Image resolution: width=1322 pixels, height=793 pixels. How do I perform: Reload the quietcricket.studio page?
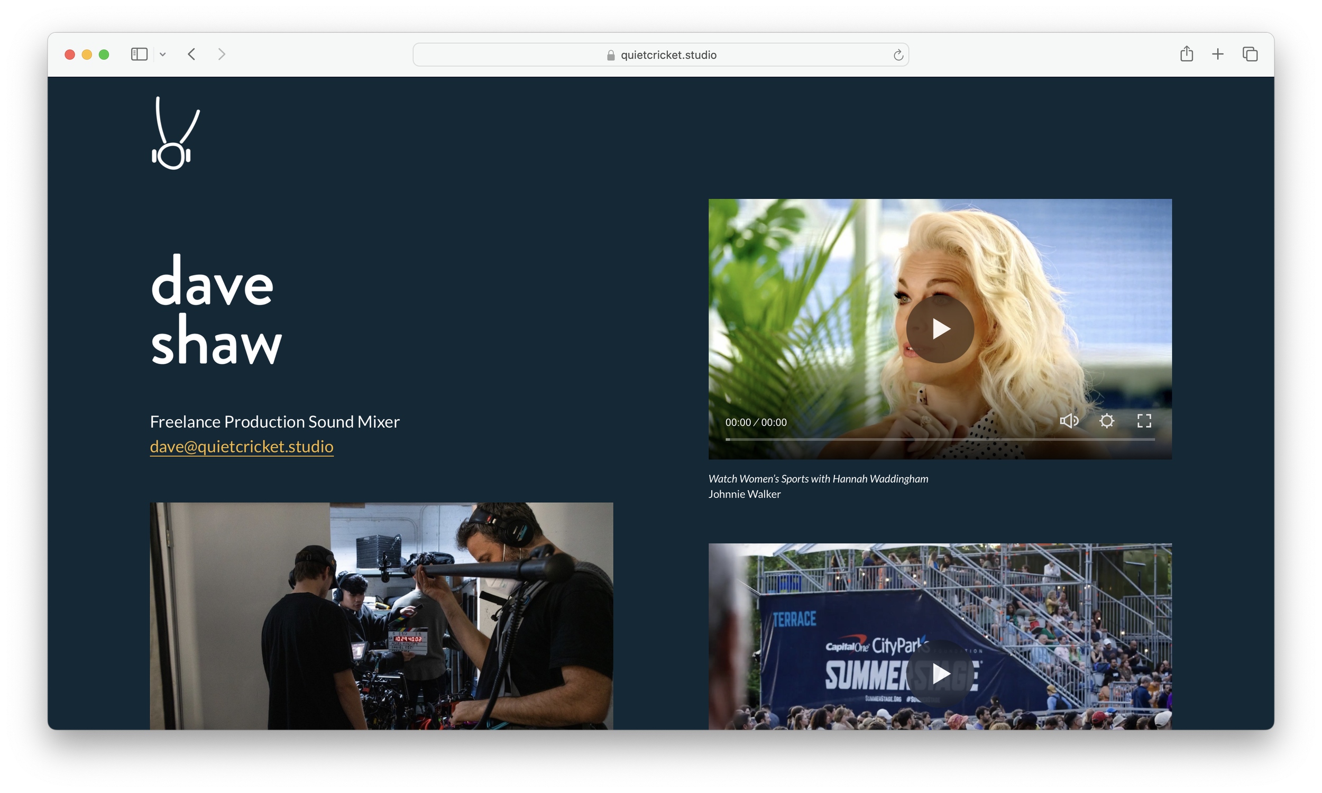pos(897,54)
